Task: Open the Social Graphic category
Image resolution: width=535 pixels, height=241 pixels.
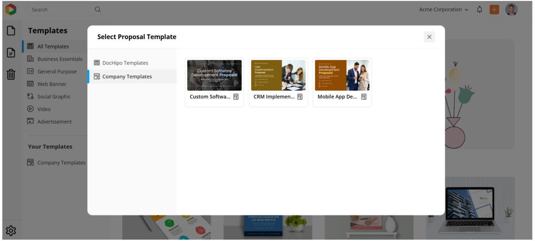Action: [49, 97]
